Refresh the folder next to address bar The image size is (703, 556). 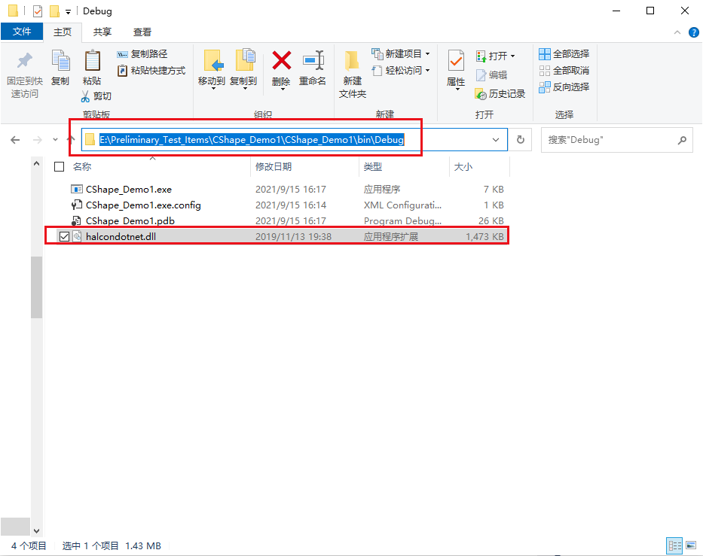pos(520,140)
